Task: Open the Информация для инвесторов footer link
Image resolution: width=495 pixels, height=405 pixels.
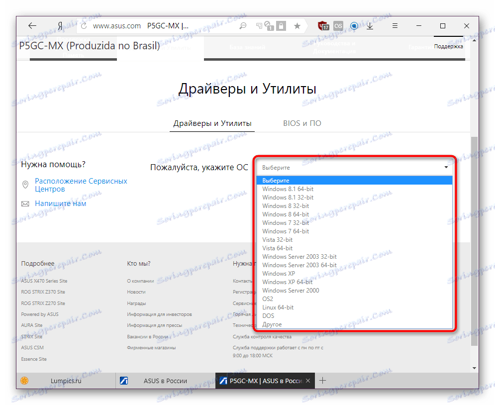Action: [x=159, y=314]
